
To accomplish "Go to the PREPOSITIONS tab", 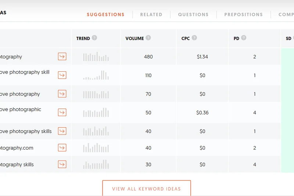I will point(243,15).
